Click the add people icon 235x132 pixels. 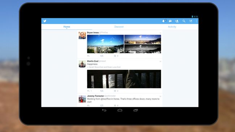(177, 21)
